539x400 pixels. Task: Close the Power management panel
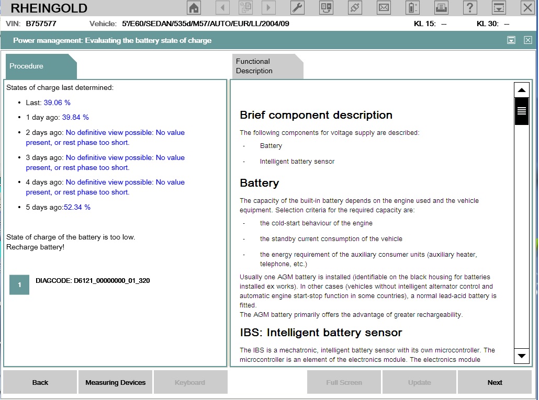click(527, 40)
